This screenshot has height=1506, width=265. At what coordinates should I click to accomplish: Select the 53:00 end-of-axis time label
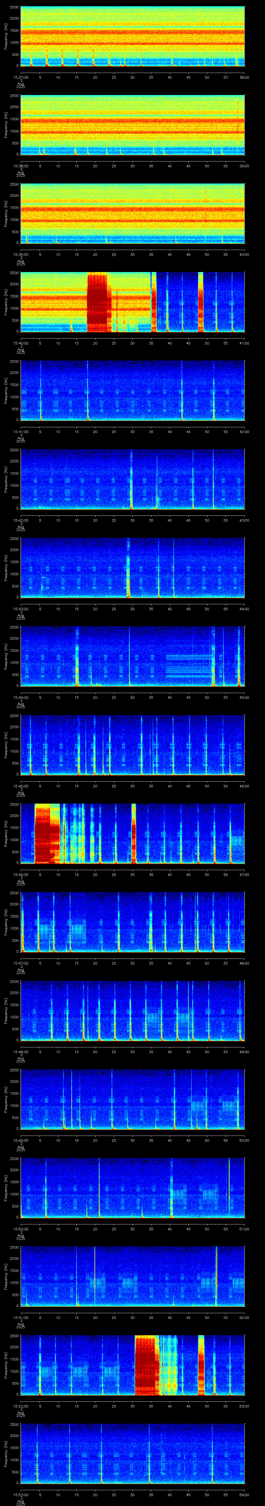(x=244, y=1406)
